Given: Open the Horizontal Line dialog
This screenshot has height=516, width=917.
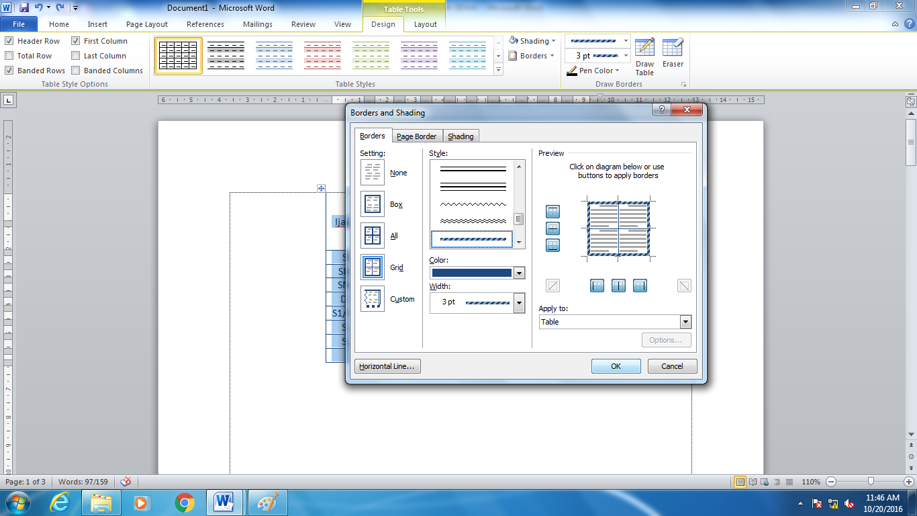Looking at the screenshot, I should (x=387, y=365).
